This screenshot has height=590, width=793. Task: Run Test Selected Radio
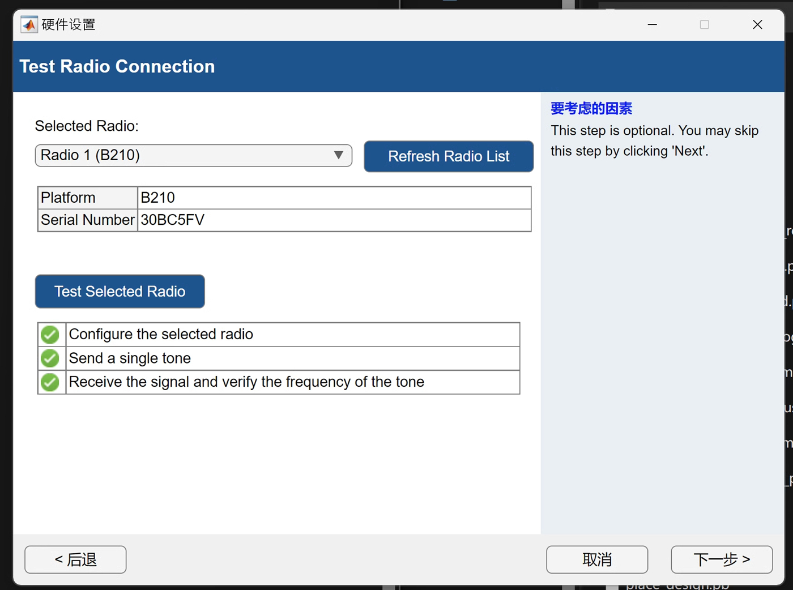tap(120, 292)
